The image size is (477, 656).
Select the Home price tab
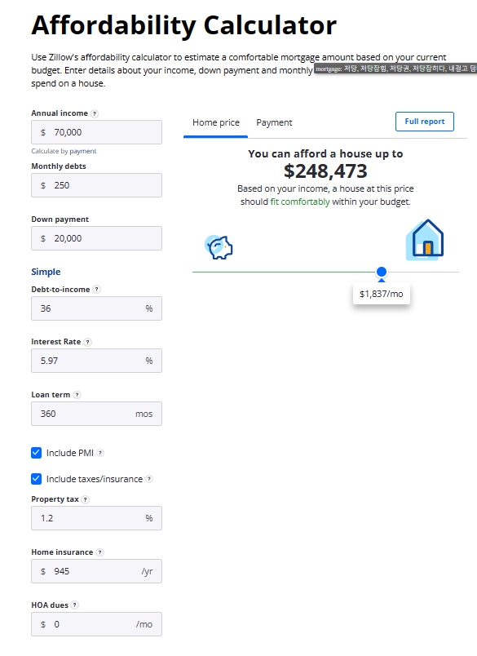pos(214,122)
